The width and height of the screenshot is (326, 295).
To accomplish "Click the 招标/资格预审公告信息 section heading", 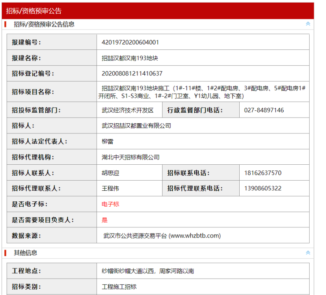I will [x=44, y=24].
